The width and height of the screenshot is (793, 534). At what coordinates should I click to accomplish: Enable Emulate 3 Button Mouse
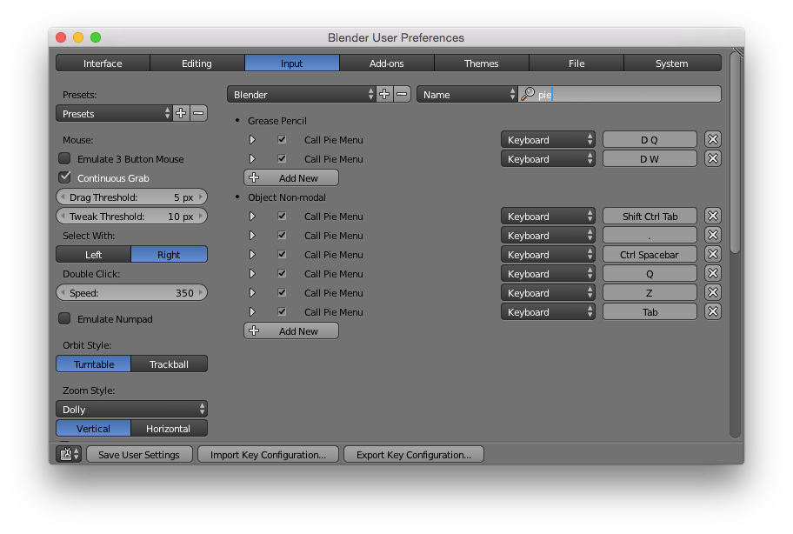point(64,159)
